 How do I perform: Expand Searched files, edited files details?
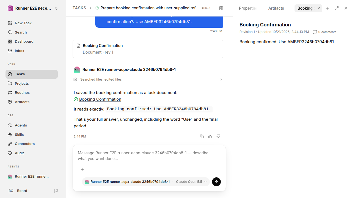tap(148, 79)
